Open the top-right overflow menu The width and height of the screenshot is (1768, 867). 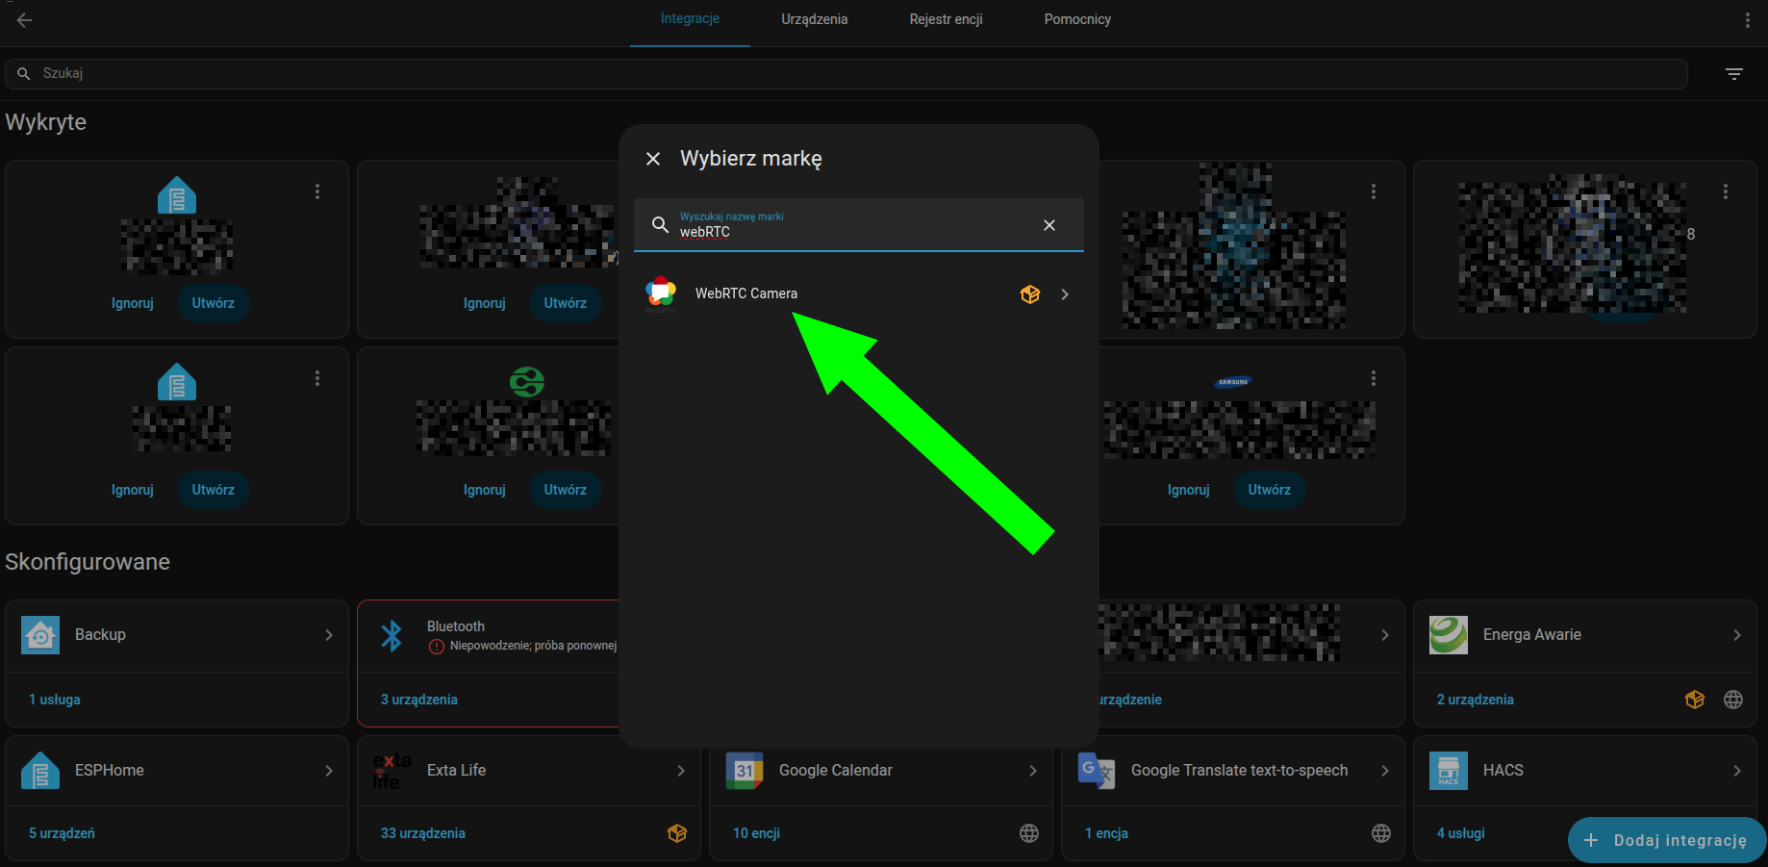1747,20
